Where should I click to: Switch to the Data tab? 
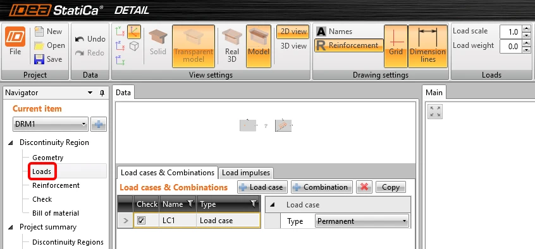(x=123, y=93)
